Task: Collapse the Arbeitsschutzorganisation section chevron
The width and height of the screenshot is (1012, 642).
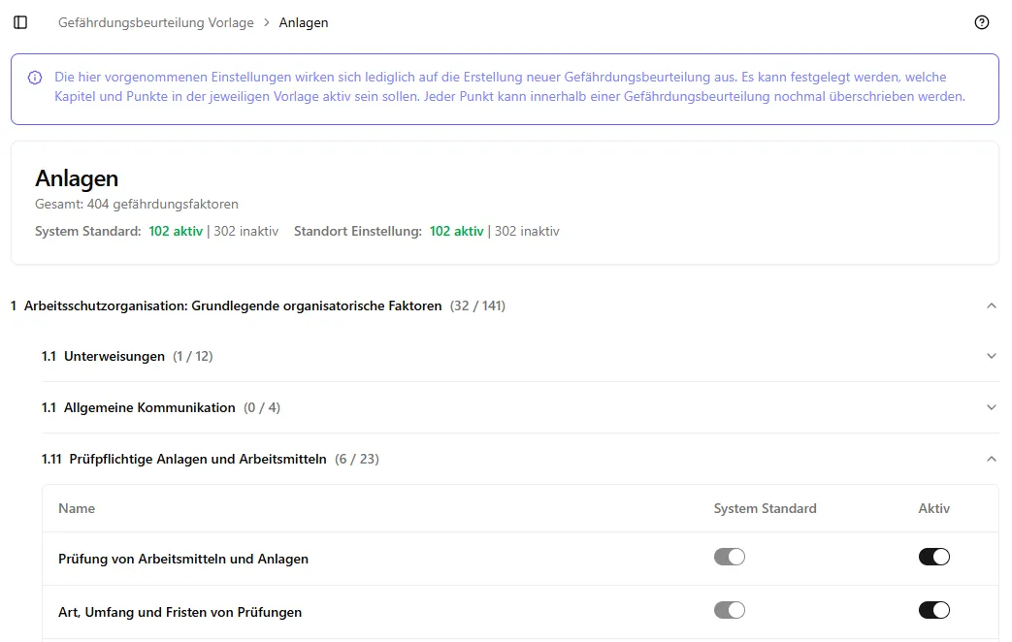Action: [991, 305]
